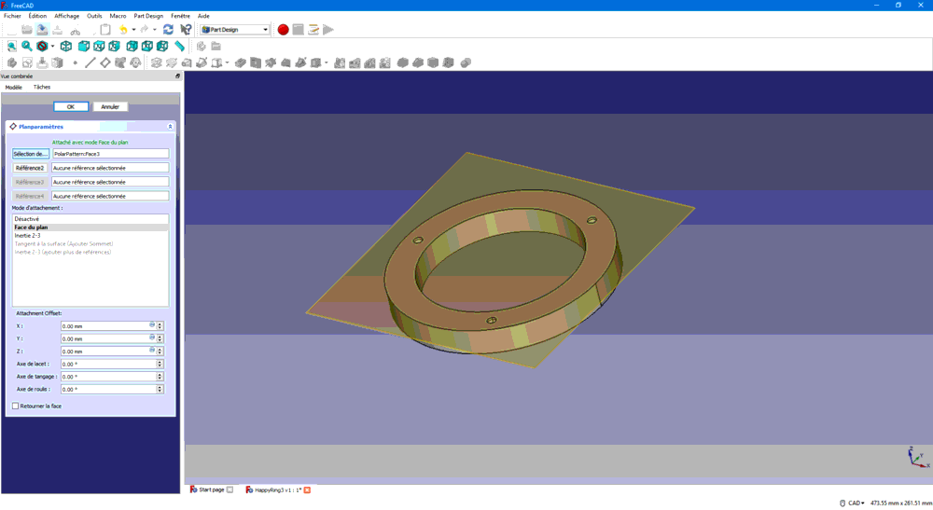Image resolution: width=933 pixels, height=510 pixels.
Task: Click the Boolean operation icon
Action: pos(466,62)
